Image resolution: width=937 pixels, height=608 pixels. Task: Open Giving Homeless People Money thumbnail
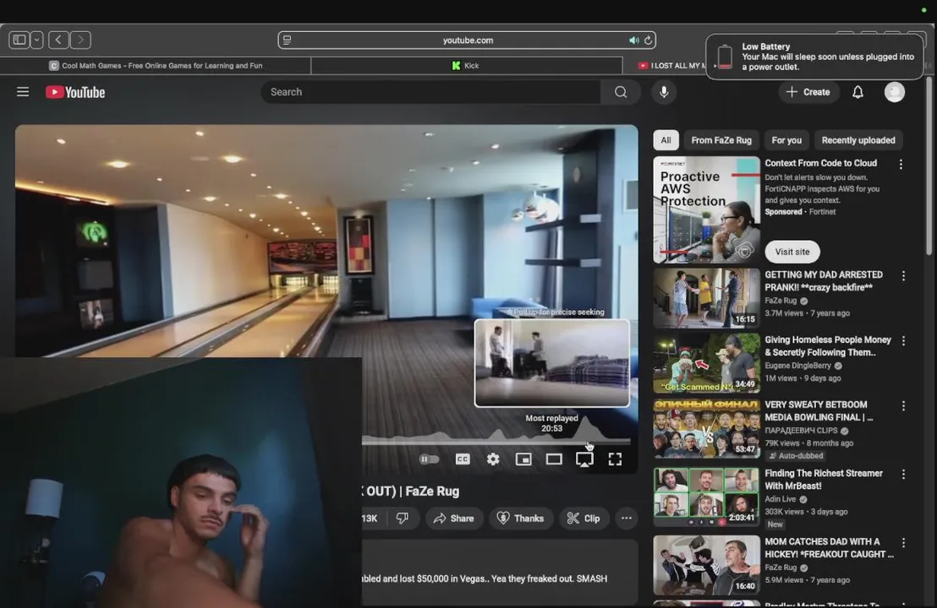(x=706, y=363)
